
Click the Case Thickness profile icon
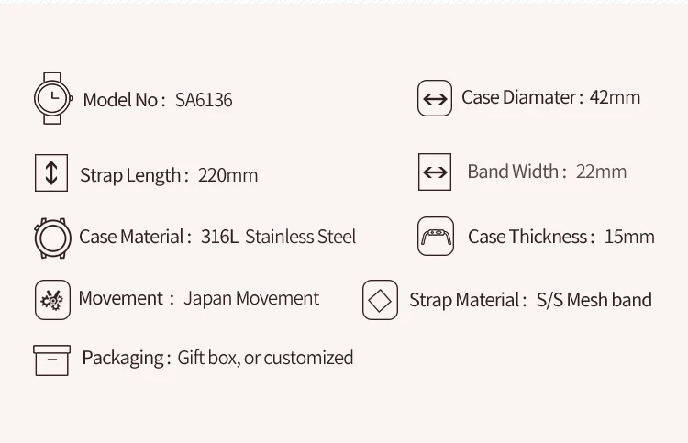click(435, 237)
